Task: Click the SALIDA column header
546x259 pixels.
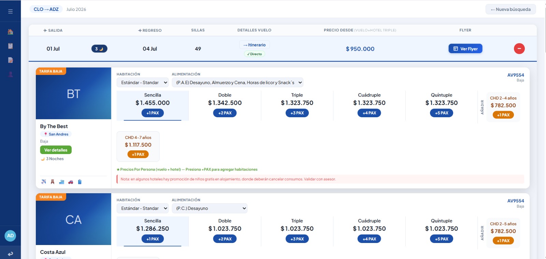Action: click(53, 30)
